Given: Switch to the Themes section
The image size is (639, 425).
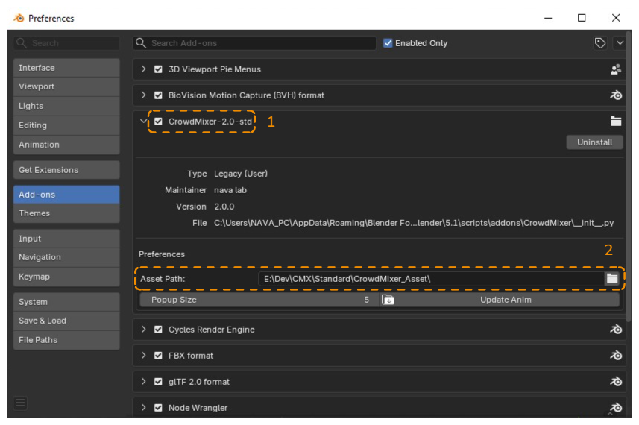Looking at the screenshot, I should pos(66,213).
